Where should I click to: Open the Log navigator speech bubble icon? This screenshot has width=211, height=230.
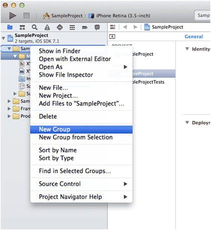coord(97,27)
